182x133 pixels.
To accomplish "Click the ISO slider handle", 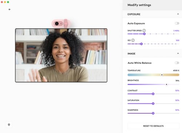I will pyautogui.click(x=141, y=44).
